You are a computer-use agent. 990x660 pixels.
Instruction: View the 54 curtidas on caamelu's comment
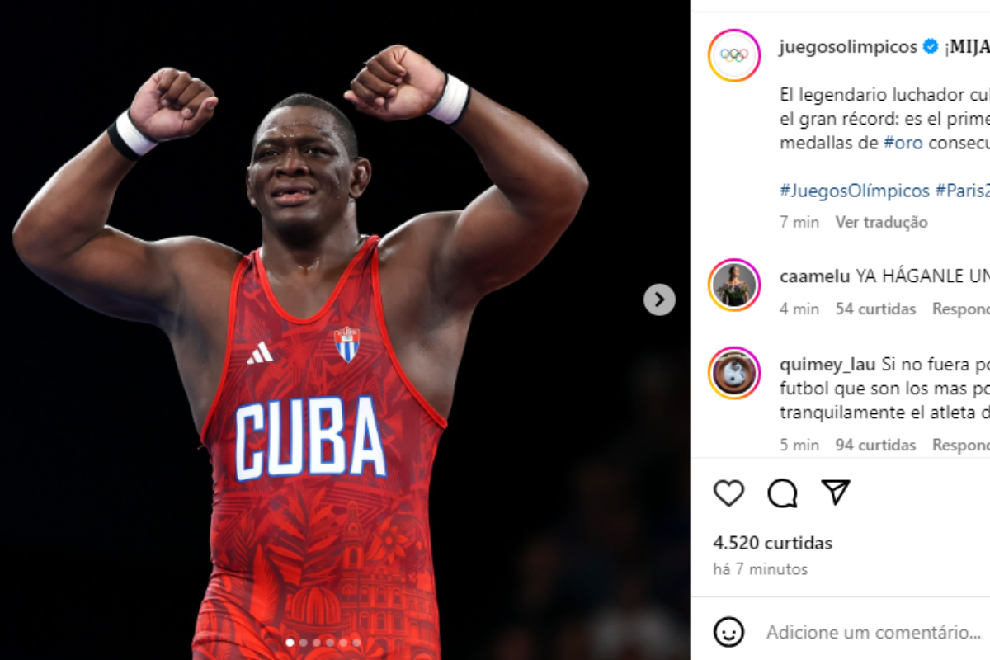tap(875, 309)
